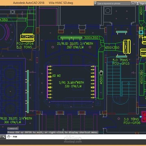Image resolution: width=146 pixels, height=146 pixels.
Task: Click the '3.0 TONS' label
Action: tap(131, 119)
